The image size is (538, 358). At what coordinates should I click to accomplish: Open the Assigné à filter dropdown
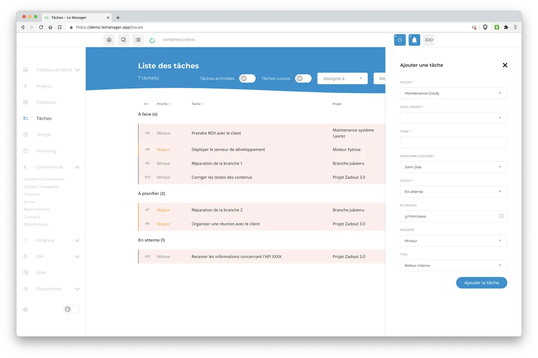[342, 78]
